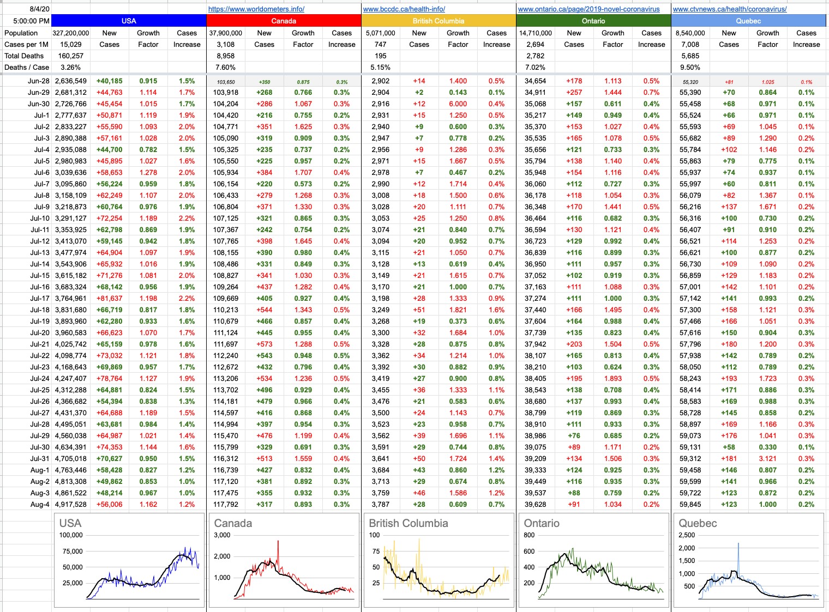Select the blue USA header cell

pos(129,21)
